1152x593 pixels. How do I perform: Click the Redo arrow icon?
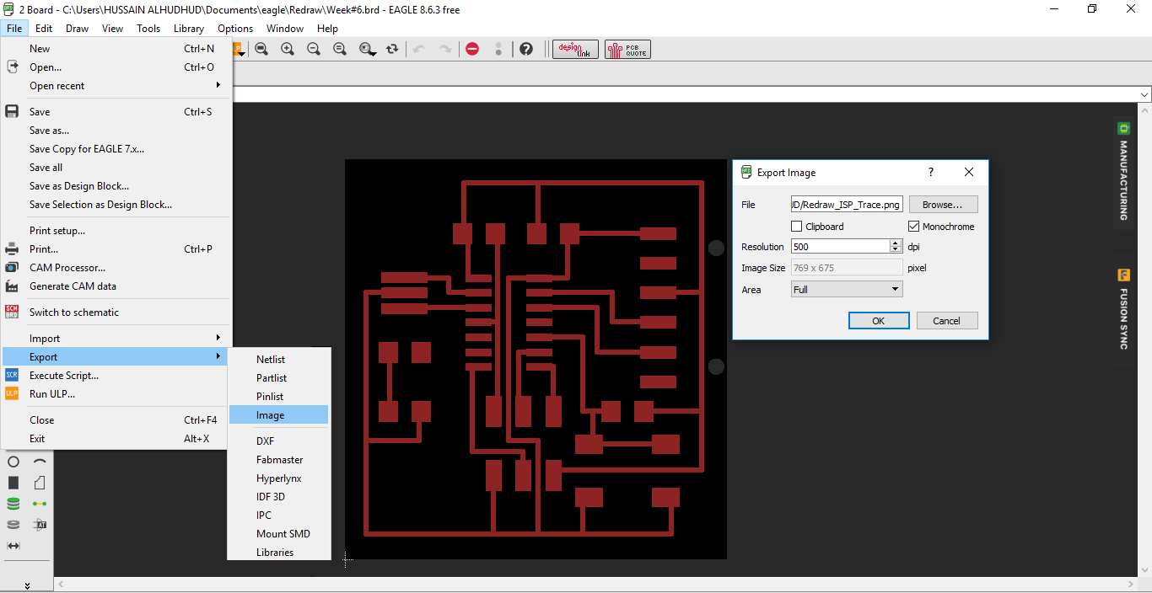(445, 49)
